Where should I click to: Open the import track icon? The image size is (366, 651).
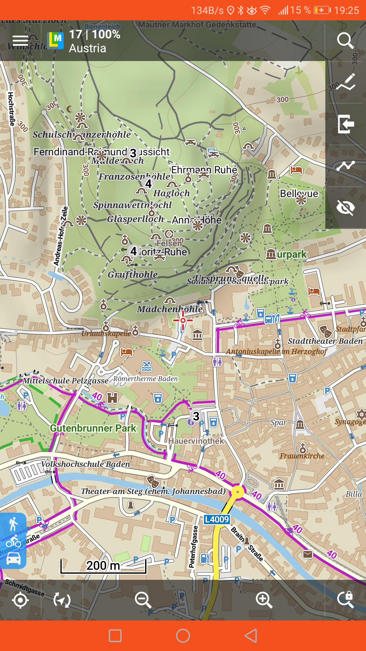tap(345, 124)
